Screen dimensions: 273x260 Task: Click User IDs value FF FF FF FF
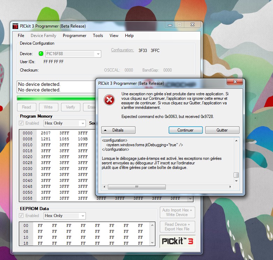54,62
